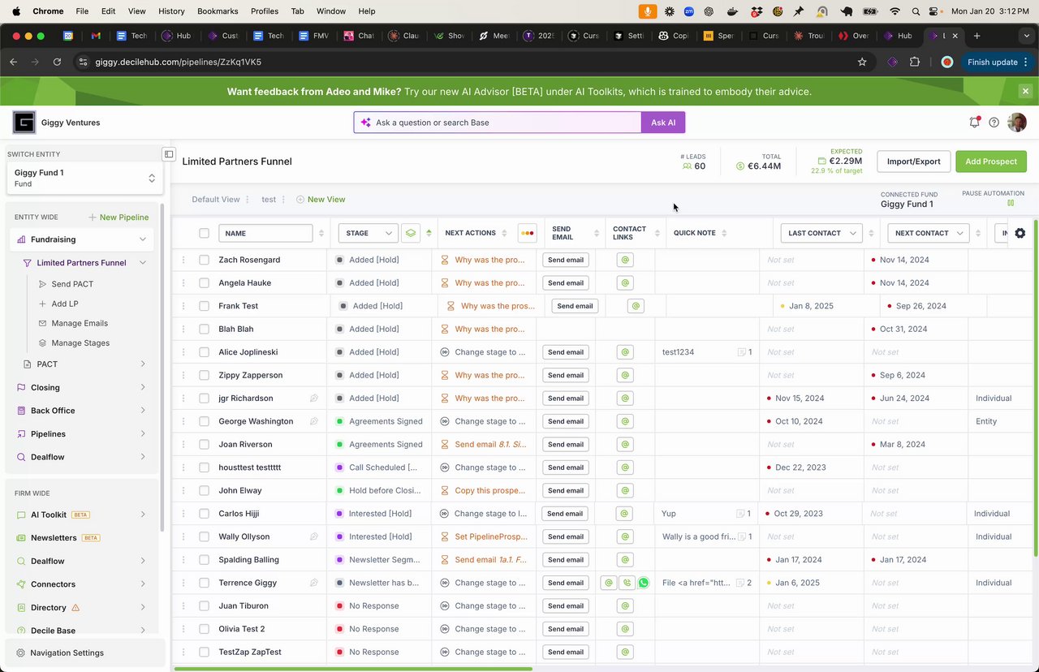The width and height of the screenshot is (1039, 672).
Task: Open the help question mark icon
Action: (994, 123)
